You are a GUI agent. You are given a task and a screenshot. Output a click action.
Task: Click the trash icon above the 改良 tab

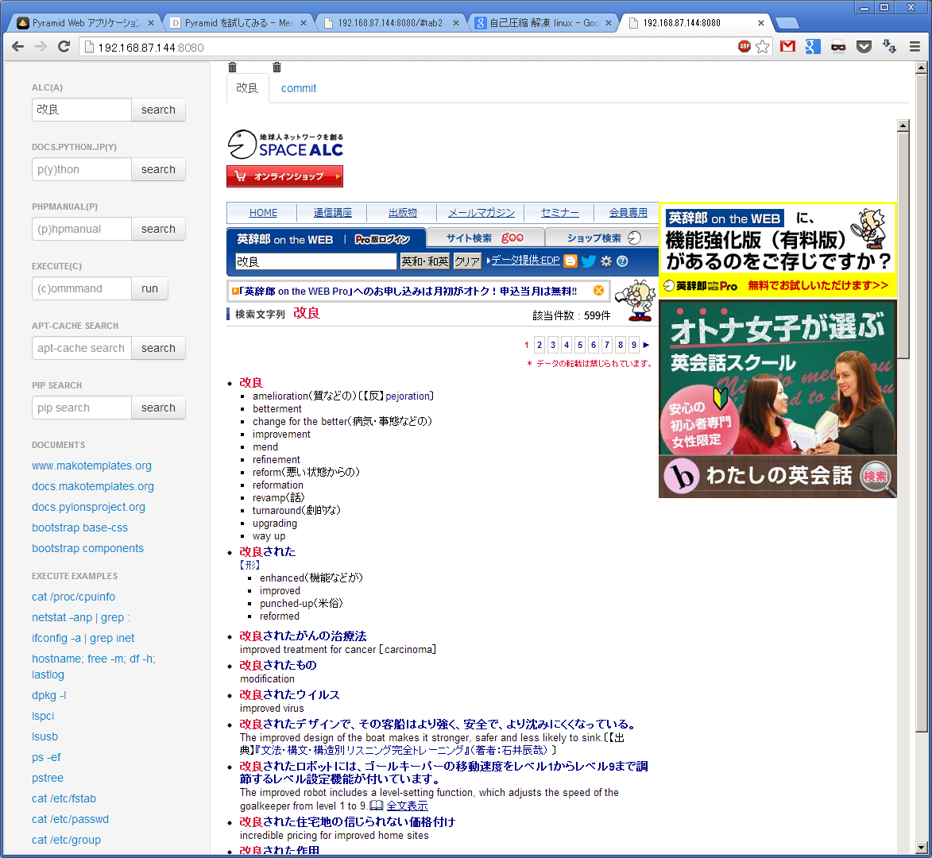tap(233, 68)
